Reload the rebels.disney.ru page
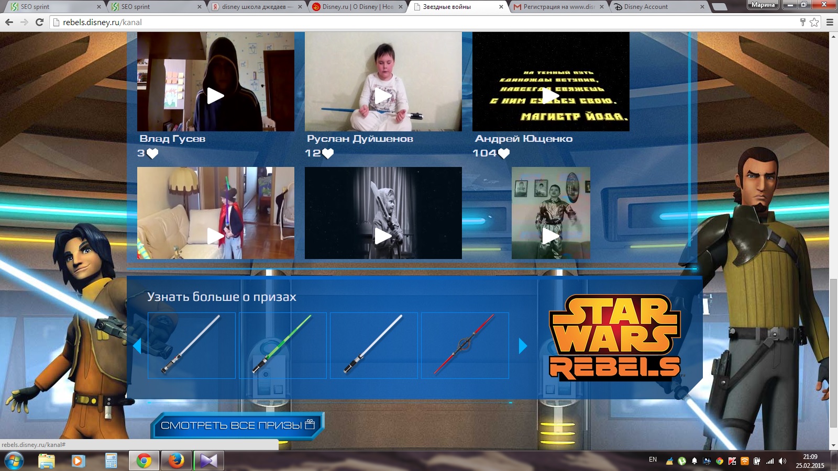Viewport: 838px width, 471px height. (x=39, y=22)
